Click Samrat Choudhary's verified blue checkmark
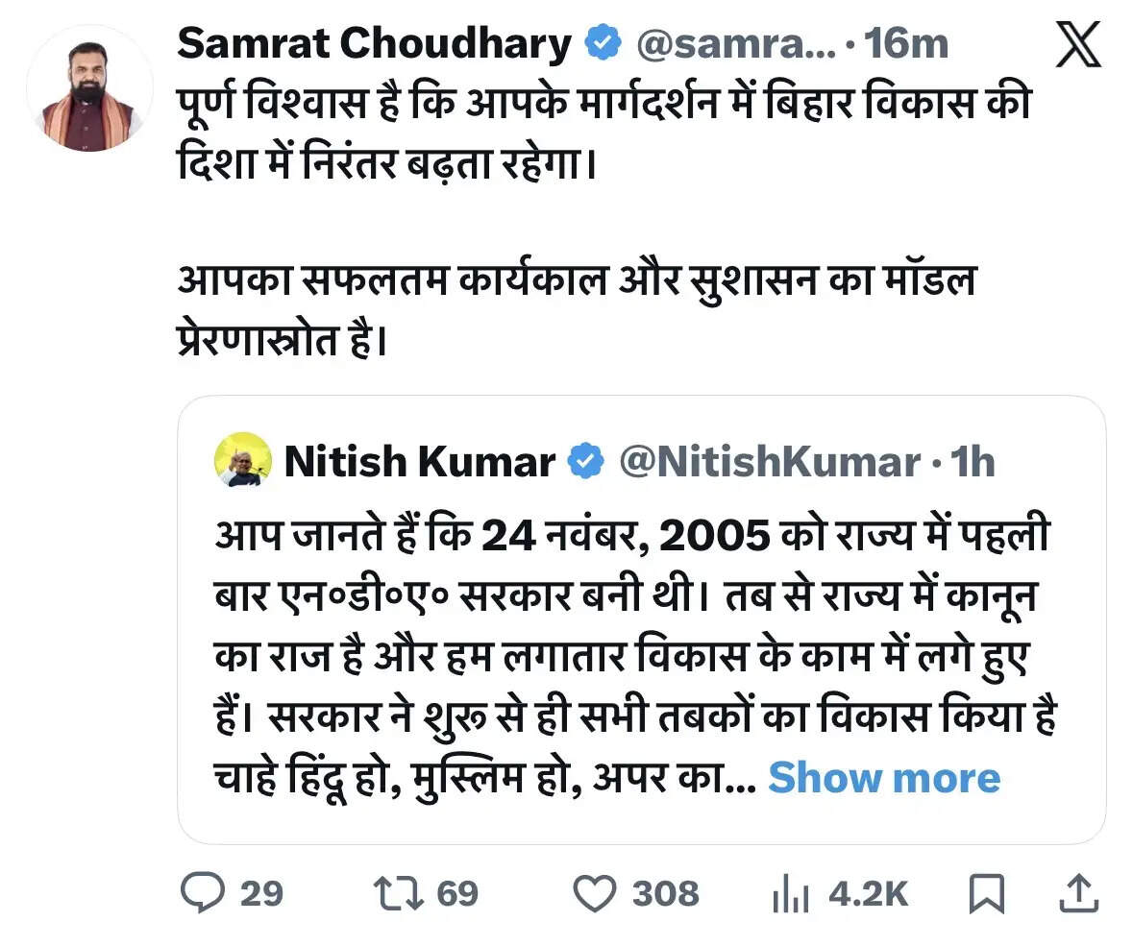The height and width of the screenshot is (946, 1133). (601, 43)
